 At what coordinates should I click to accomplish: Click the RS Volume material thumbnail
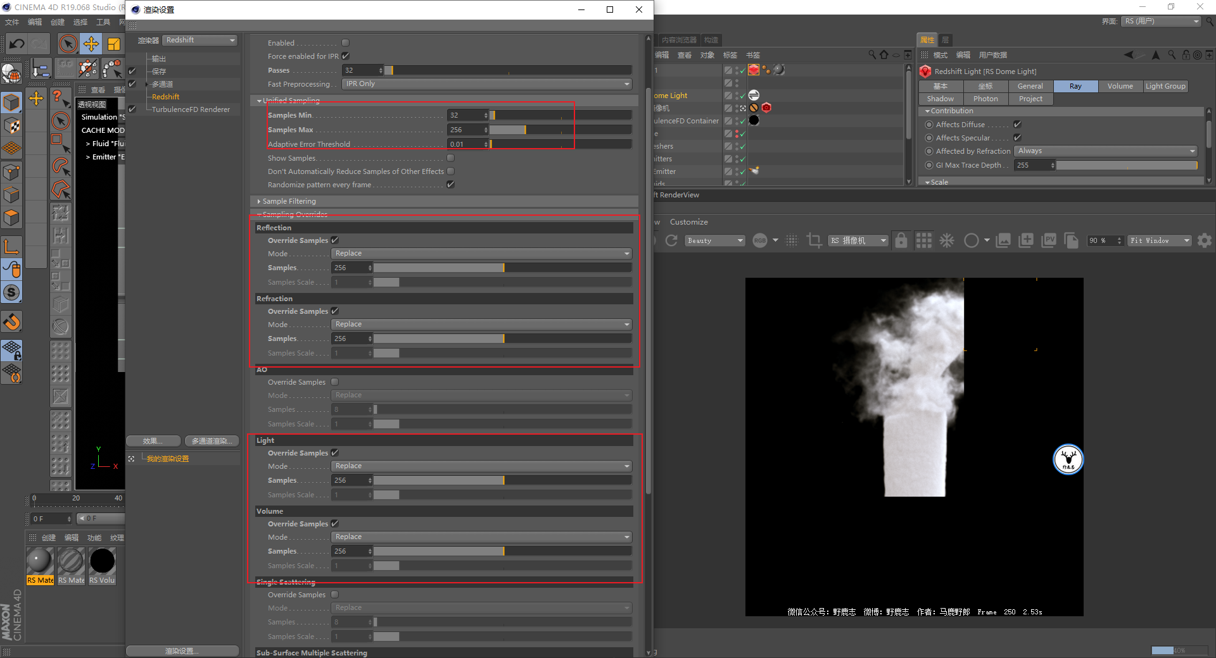click(x=103, y=562)
